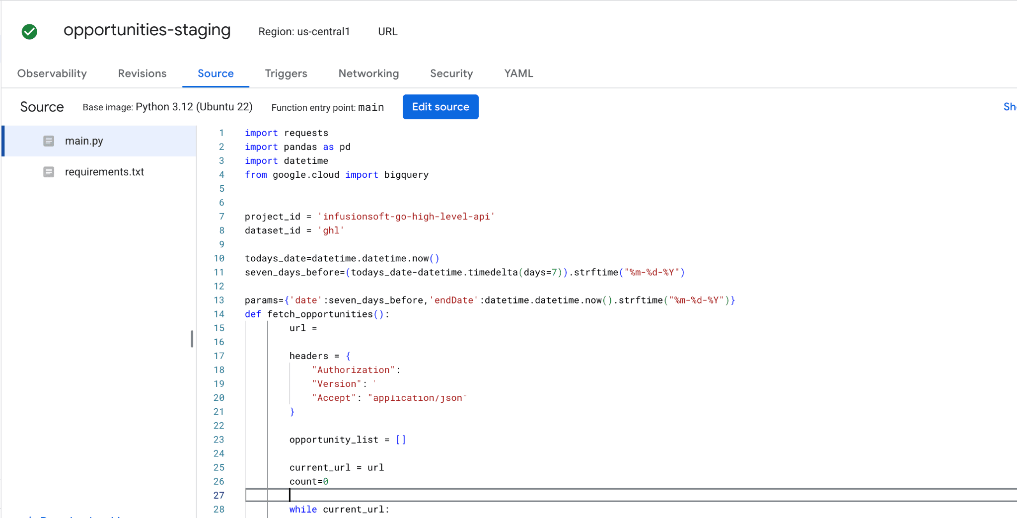Image resolution: width=1017 pixels, height=518 pixels.
Task: Click the Region: us-central1 label
Action: pos(304,32)
